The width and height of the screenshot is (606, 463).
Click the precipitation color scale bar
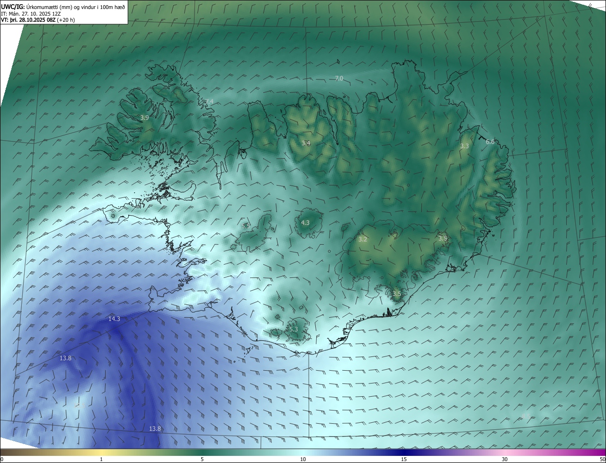303,452
